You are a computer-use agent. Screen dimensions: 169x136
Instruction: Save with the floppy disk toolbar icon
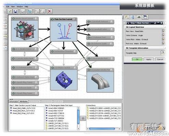[15, 11]
